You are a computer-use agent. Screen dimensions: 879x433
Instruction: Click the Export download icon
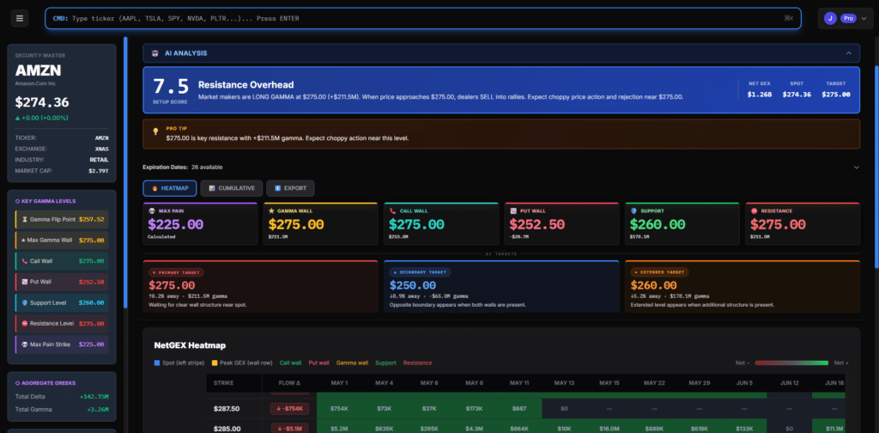coord(277,188)
